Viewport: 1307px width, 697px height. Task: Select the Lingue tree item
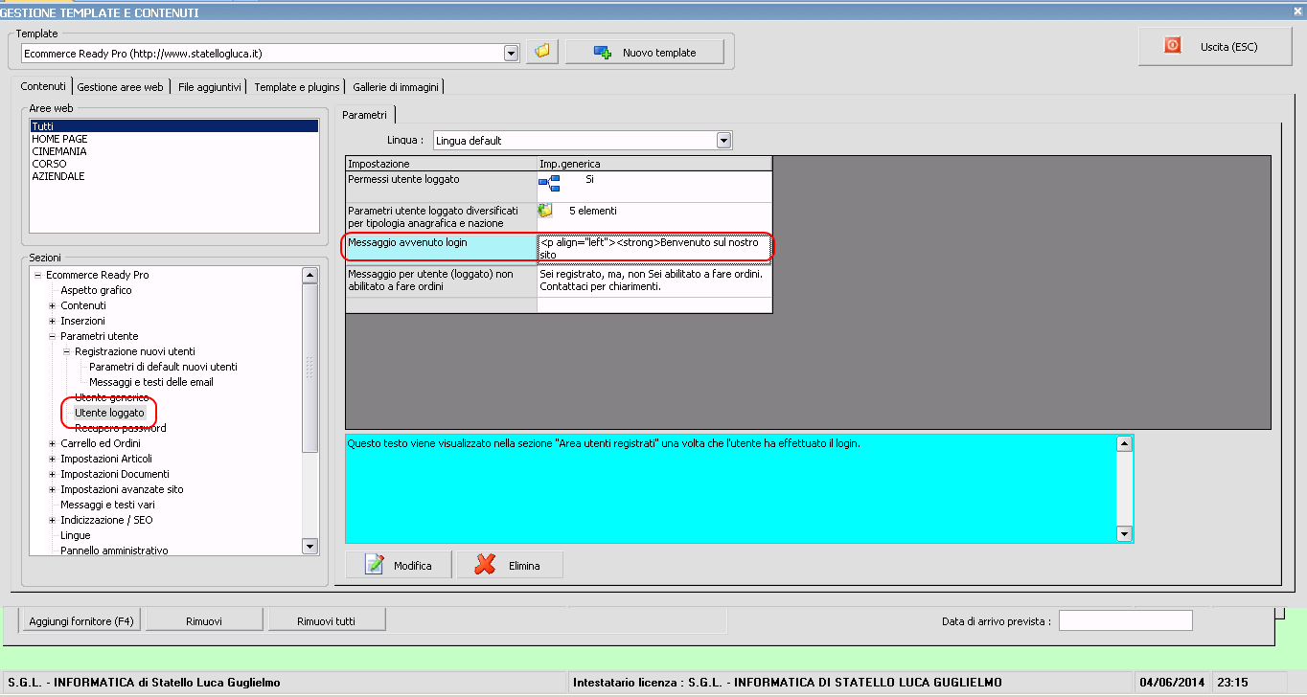tap(76, 535)
